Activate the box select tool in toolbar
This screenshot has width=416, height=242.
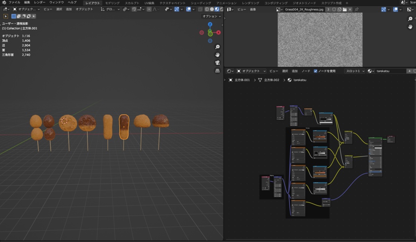pos(5,16)
